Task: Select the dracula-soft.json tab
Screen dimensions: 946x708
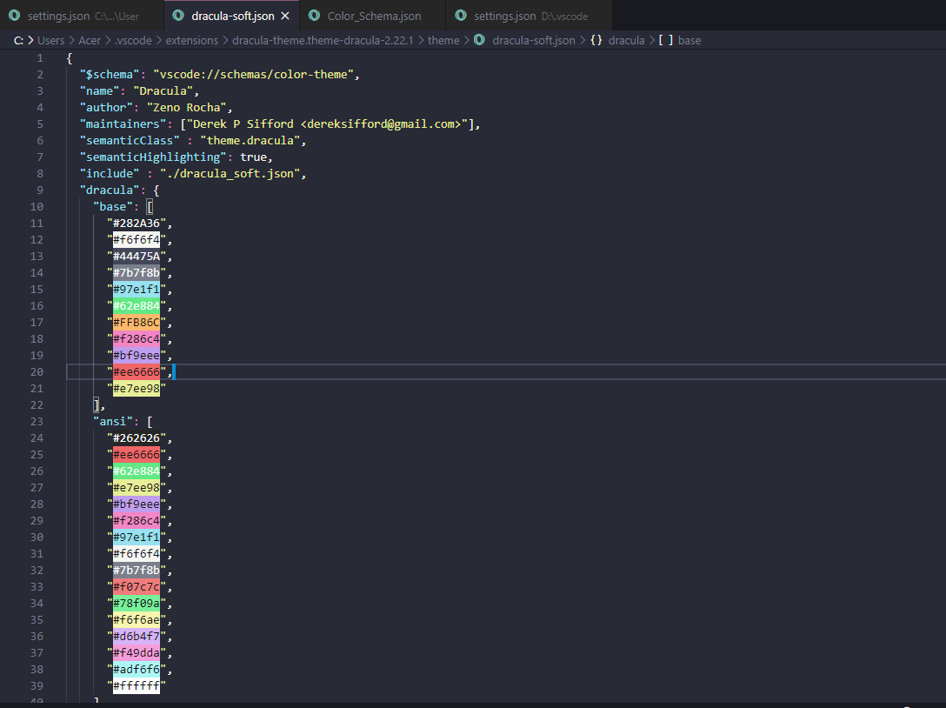Action: [232, 16]
